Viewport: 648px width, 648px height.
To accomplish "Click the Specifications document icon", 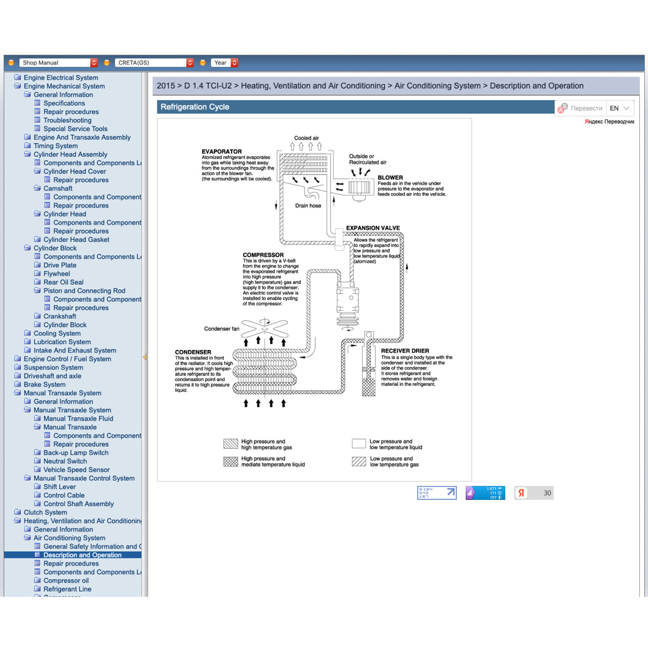I will click(x=38, y=103).
